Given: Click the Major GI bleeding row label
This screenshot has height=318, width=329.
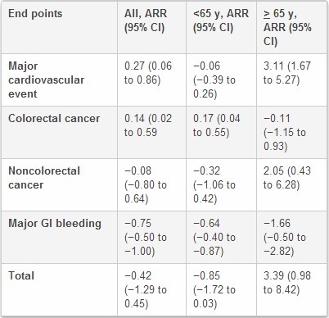Looking at the screenshot, I should click(x=60, y=237).
